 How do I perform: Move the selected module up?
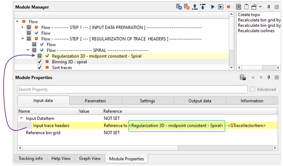pos(195,7)
